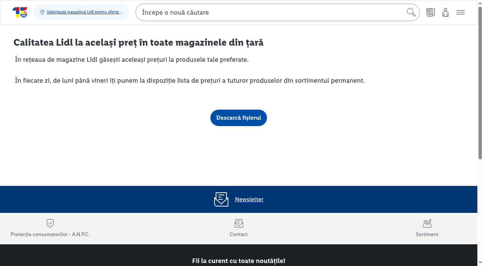Click the Contact envelope icon

(239, 223)
